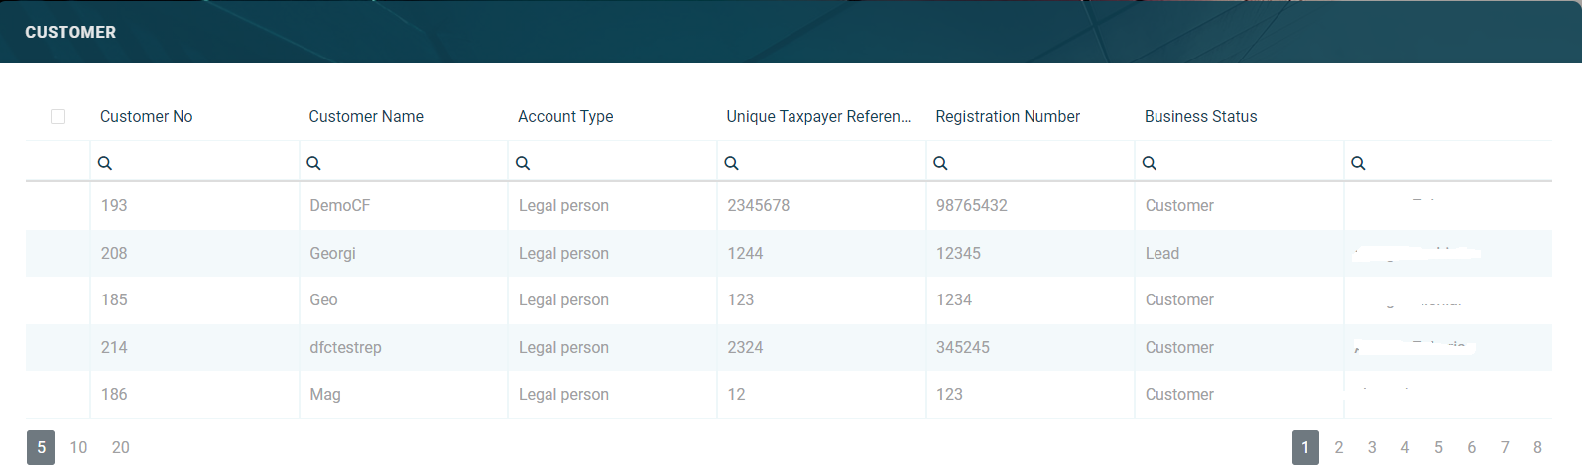
Task: Open the customer row named Georgi
Action: (x=332, y=254)
